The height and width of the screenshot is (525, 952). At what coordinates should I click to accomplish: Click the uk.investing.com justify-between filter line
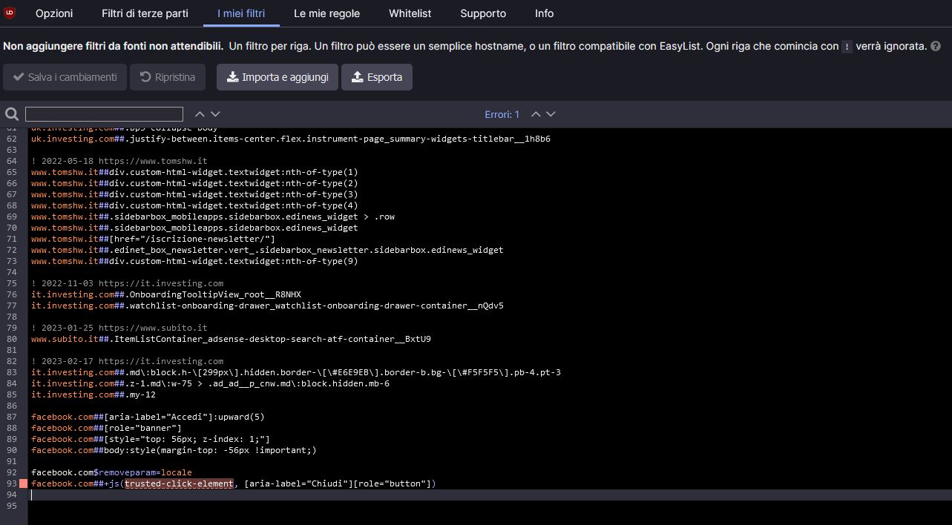[x=291, y=139]
